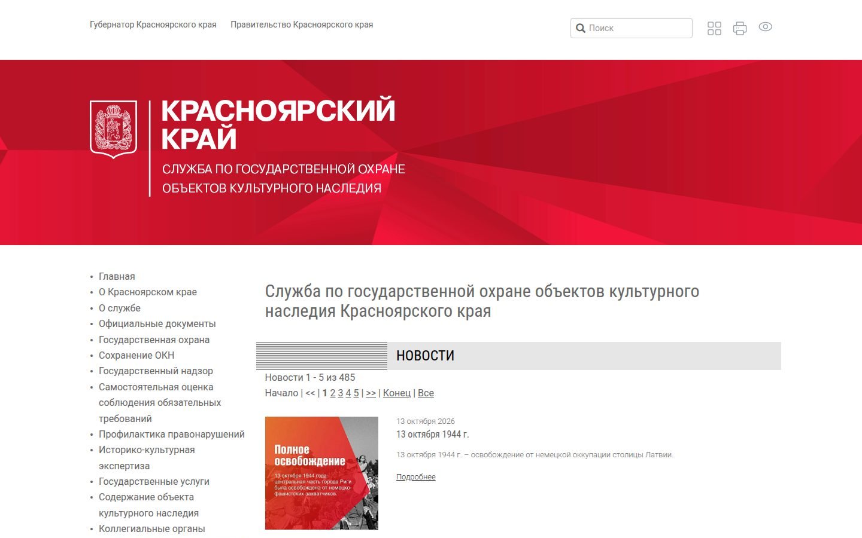Click the magnifier icon in search box
The height and width of the screenshot is (538, 862).
581,28
